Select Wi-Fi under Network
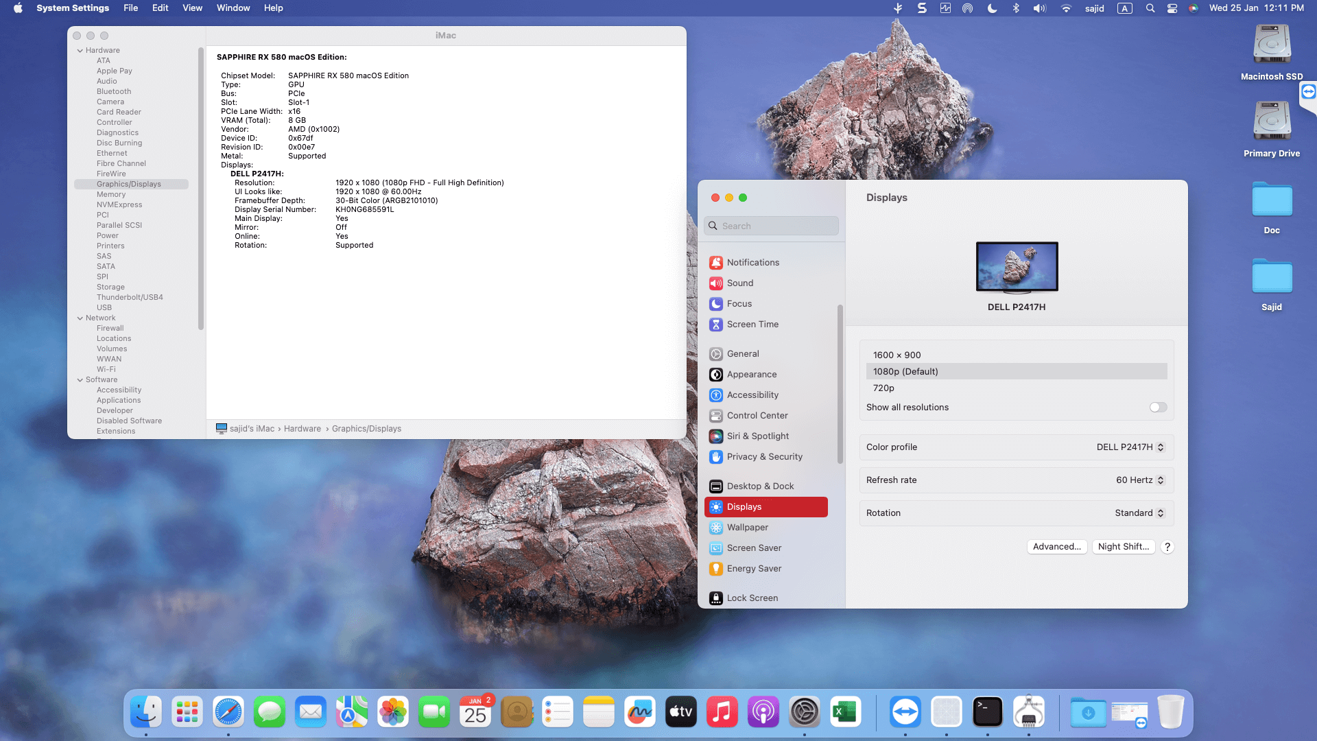This screenshot has height=741, width=1317. [x=106, y=370]
